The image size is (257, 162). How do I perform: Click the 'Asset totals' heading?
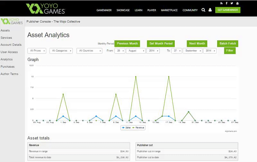coord(38,138)
